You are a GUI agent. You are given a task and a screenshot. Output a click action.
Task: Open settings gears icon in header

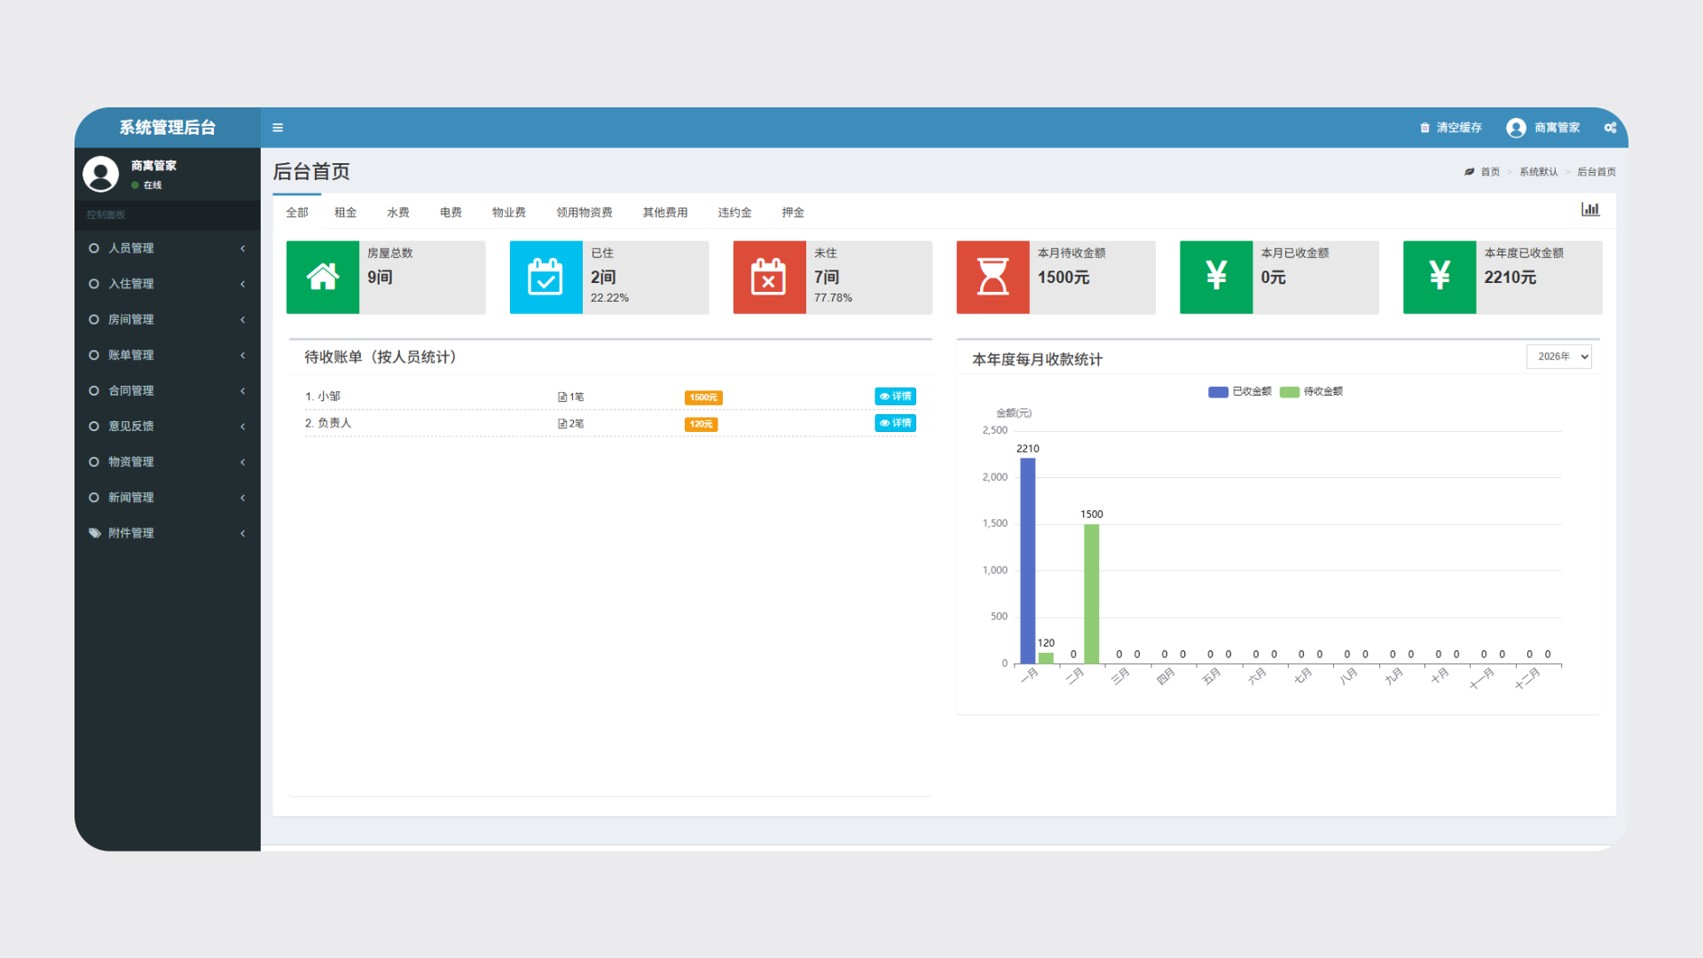pos(1610,128)
